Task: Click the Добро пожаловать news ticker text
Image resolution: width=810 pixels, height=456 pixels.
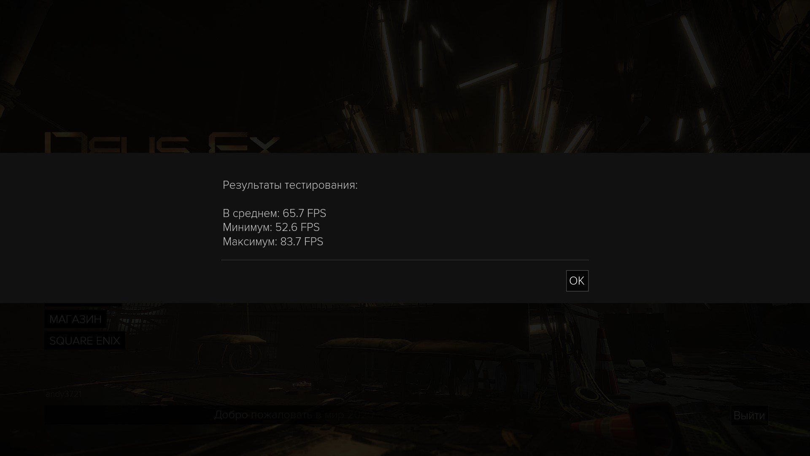Action: click(x=289, y=415)
